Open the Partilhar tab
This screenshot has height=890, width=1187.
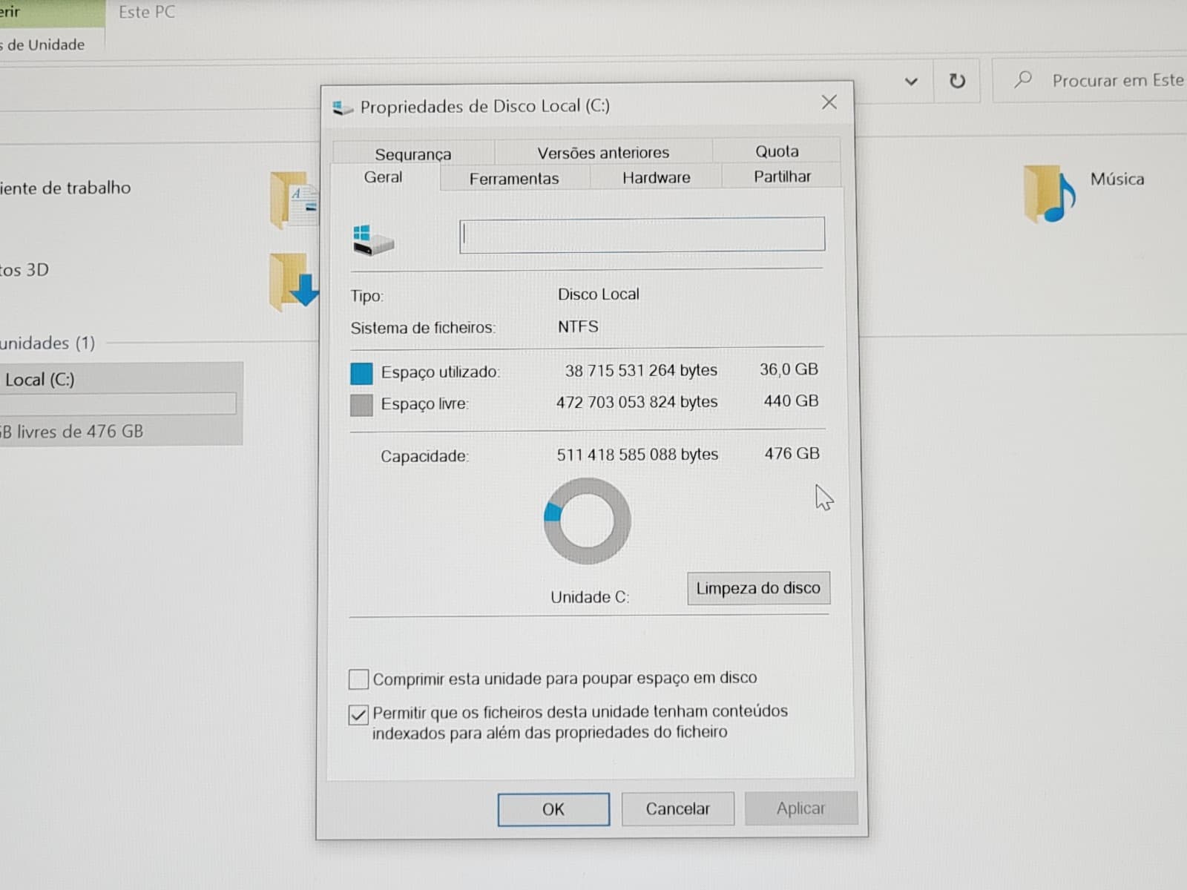tap(782, 177)
